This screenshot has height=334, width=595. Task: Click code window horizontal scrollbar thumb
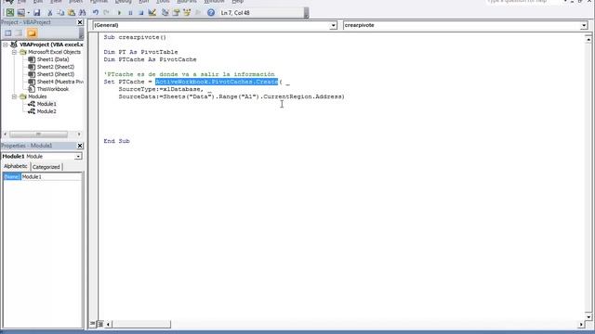coord(141,324)
